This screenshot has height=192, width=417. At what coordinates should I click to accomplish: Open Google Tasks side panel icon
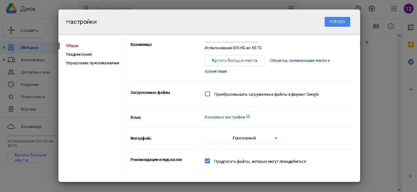click(411, 62)
